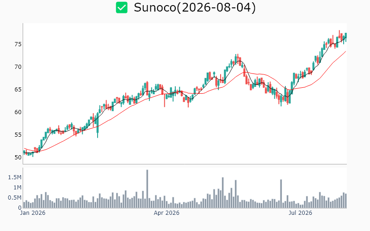Click the 0.5M volume axis label

(15, 198)
